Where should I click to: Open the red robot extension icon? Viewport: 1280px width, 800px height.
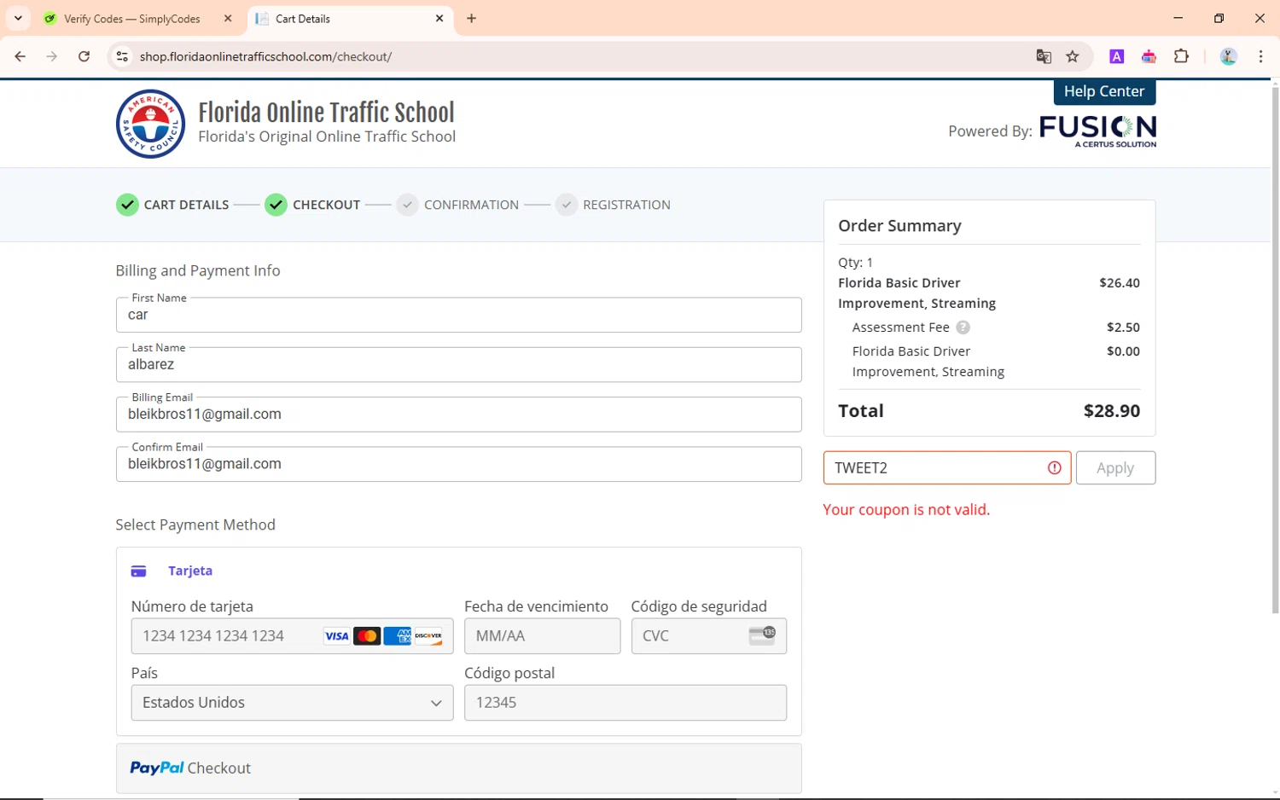[1149, 56]
